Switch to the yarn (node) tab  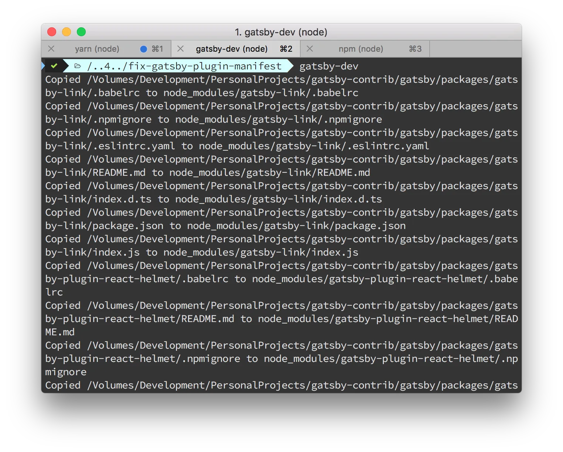click(x=106, y=49)
